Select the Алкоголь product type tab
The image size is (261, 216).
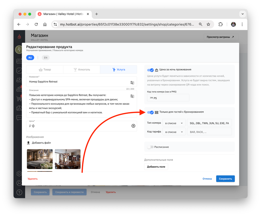coord(82,70)
